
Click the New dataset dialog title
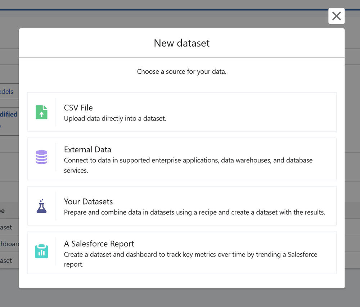pyautogui.click(x=181, y=43)
